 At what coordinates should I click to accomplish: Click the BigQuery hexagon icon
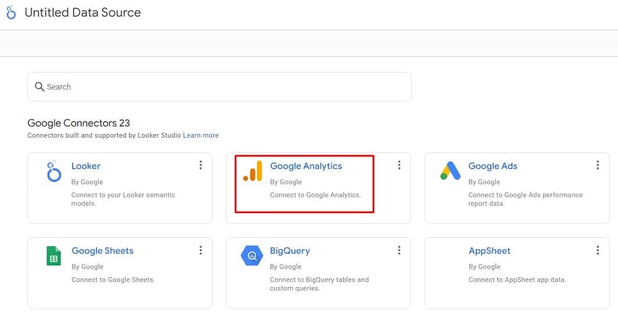(252, 256)
